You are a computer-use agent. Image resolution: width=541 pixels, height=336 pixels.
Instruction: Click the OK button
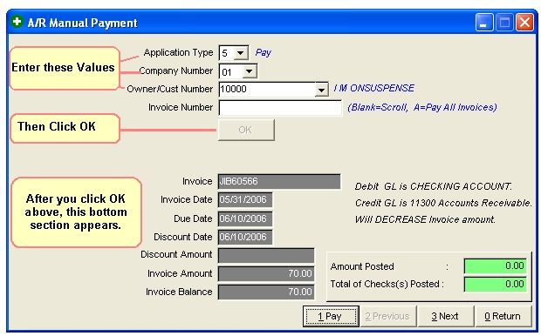click(246, 130)
